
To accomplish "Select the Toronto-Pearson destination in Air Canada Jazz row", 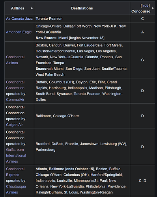I will [x=49, y=19].
